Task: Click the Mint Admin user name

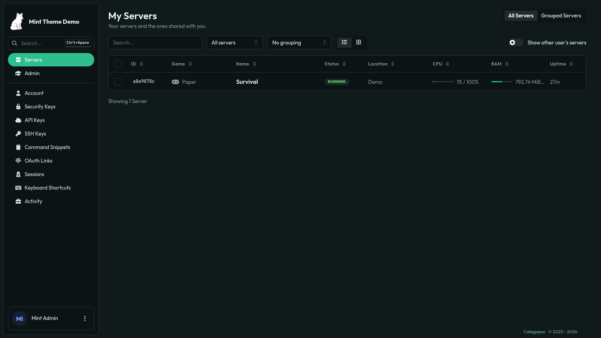Action: 45,318
